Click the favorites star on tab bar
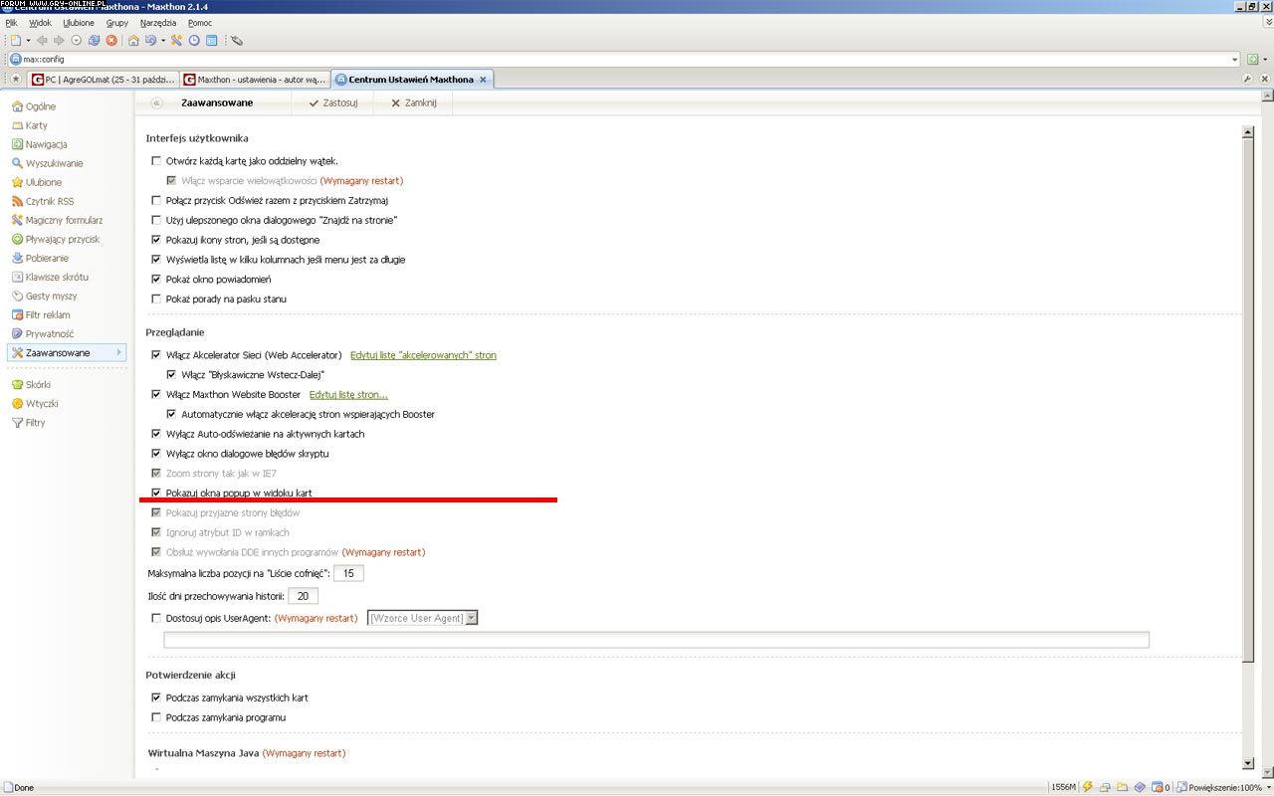 pyautogui.click(x=15, y=80)
